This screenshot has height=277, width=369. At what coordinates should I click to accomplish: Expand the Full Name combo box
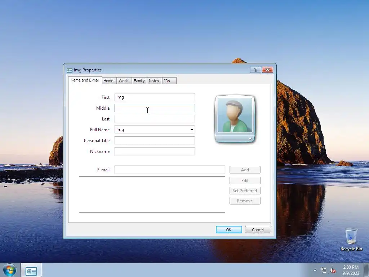(192, 130)
